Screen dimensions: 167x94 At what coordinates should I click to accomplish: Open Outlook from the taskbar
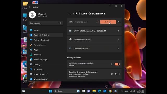point(105,91)
